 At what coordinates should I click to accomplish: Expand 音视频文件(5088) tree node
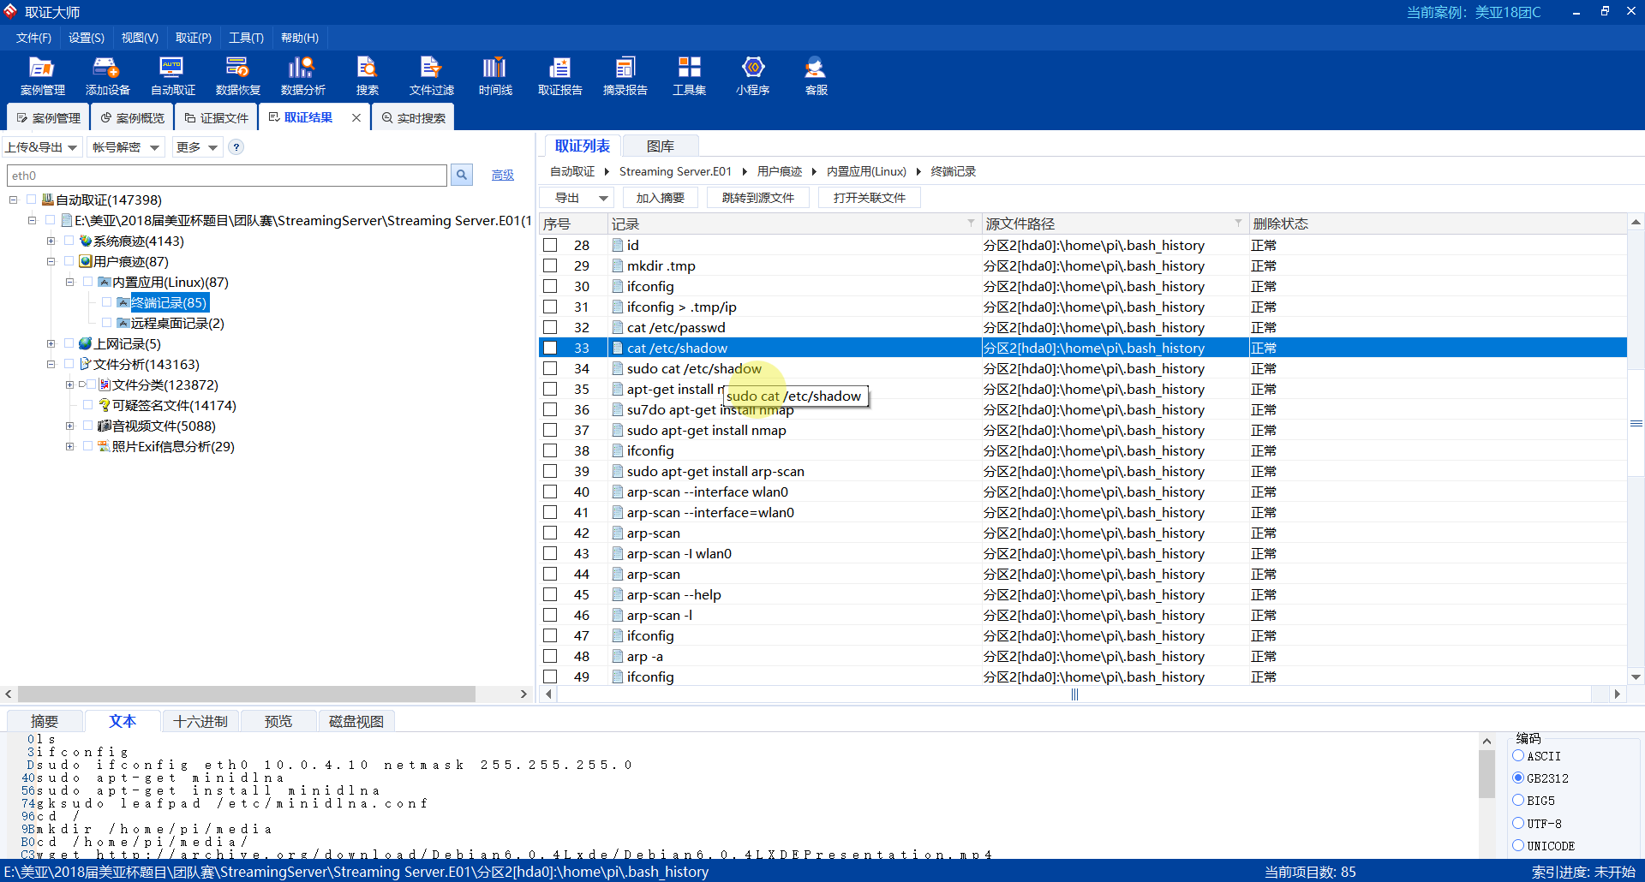[69, 426]
